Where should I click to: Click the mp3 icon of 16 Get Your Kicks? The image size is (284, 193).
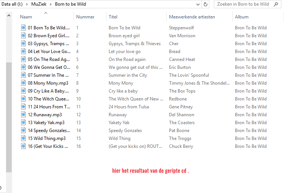pyautogui.click(x=23, y=146)
